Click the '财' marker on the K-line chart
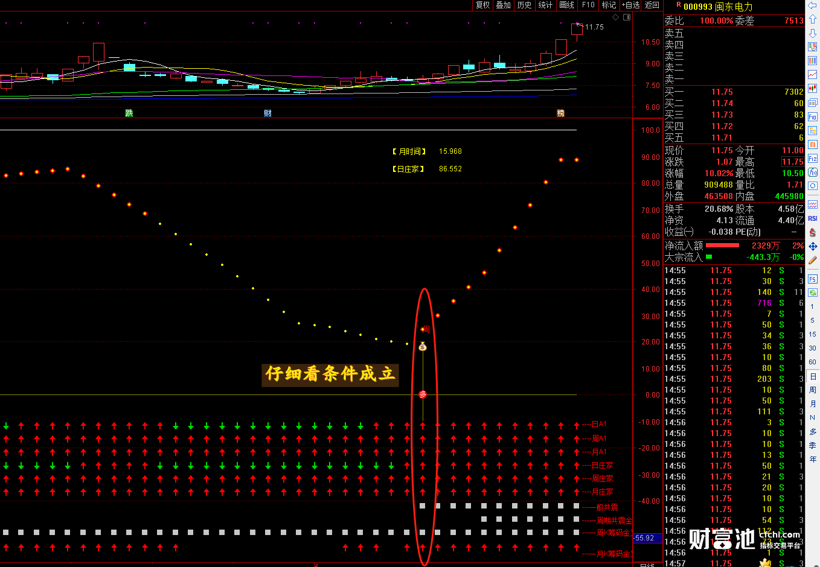 267,113
